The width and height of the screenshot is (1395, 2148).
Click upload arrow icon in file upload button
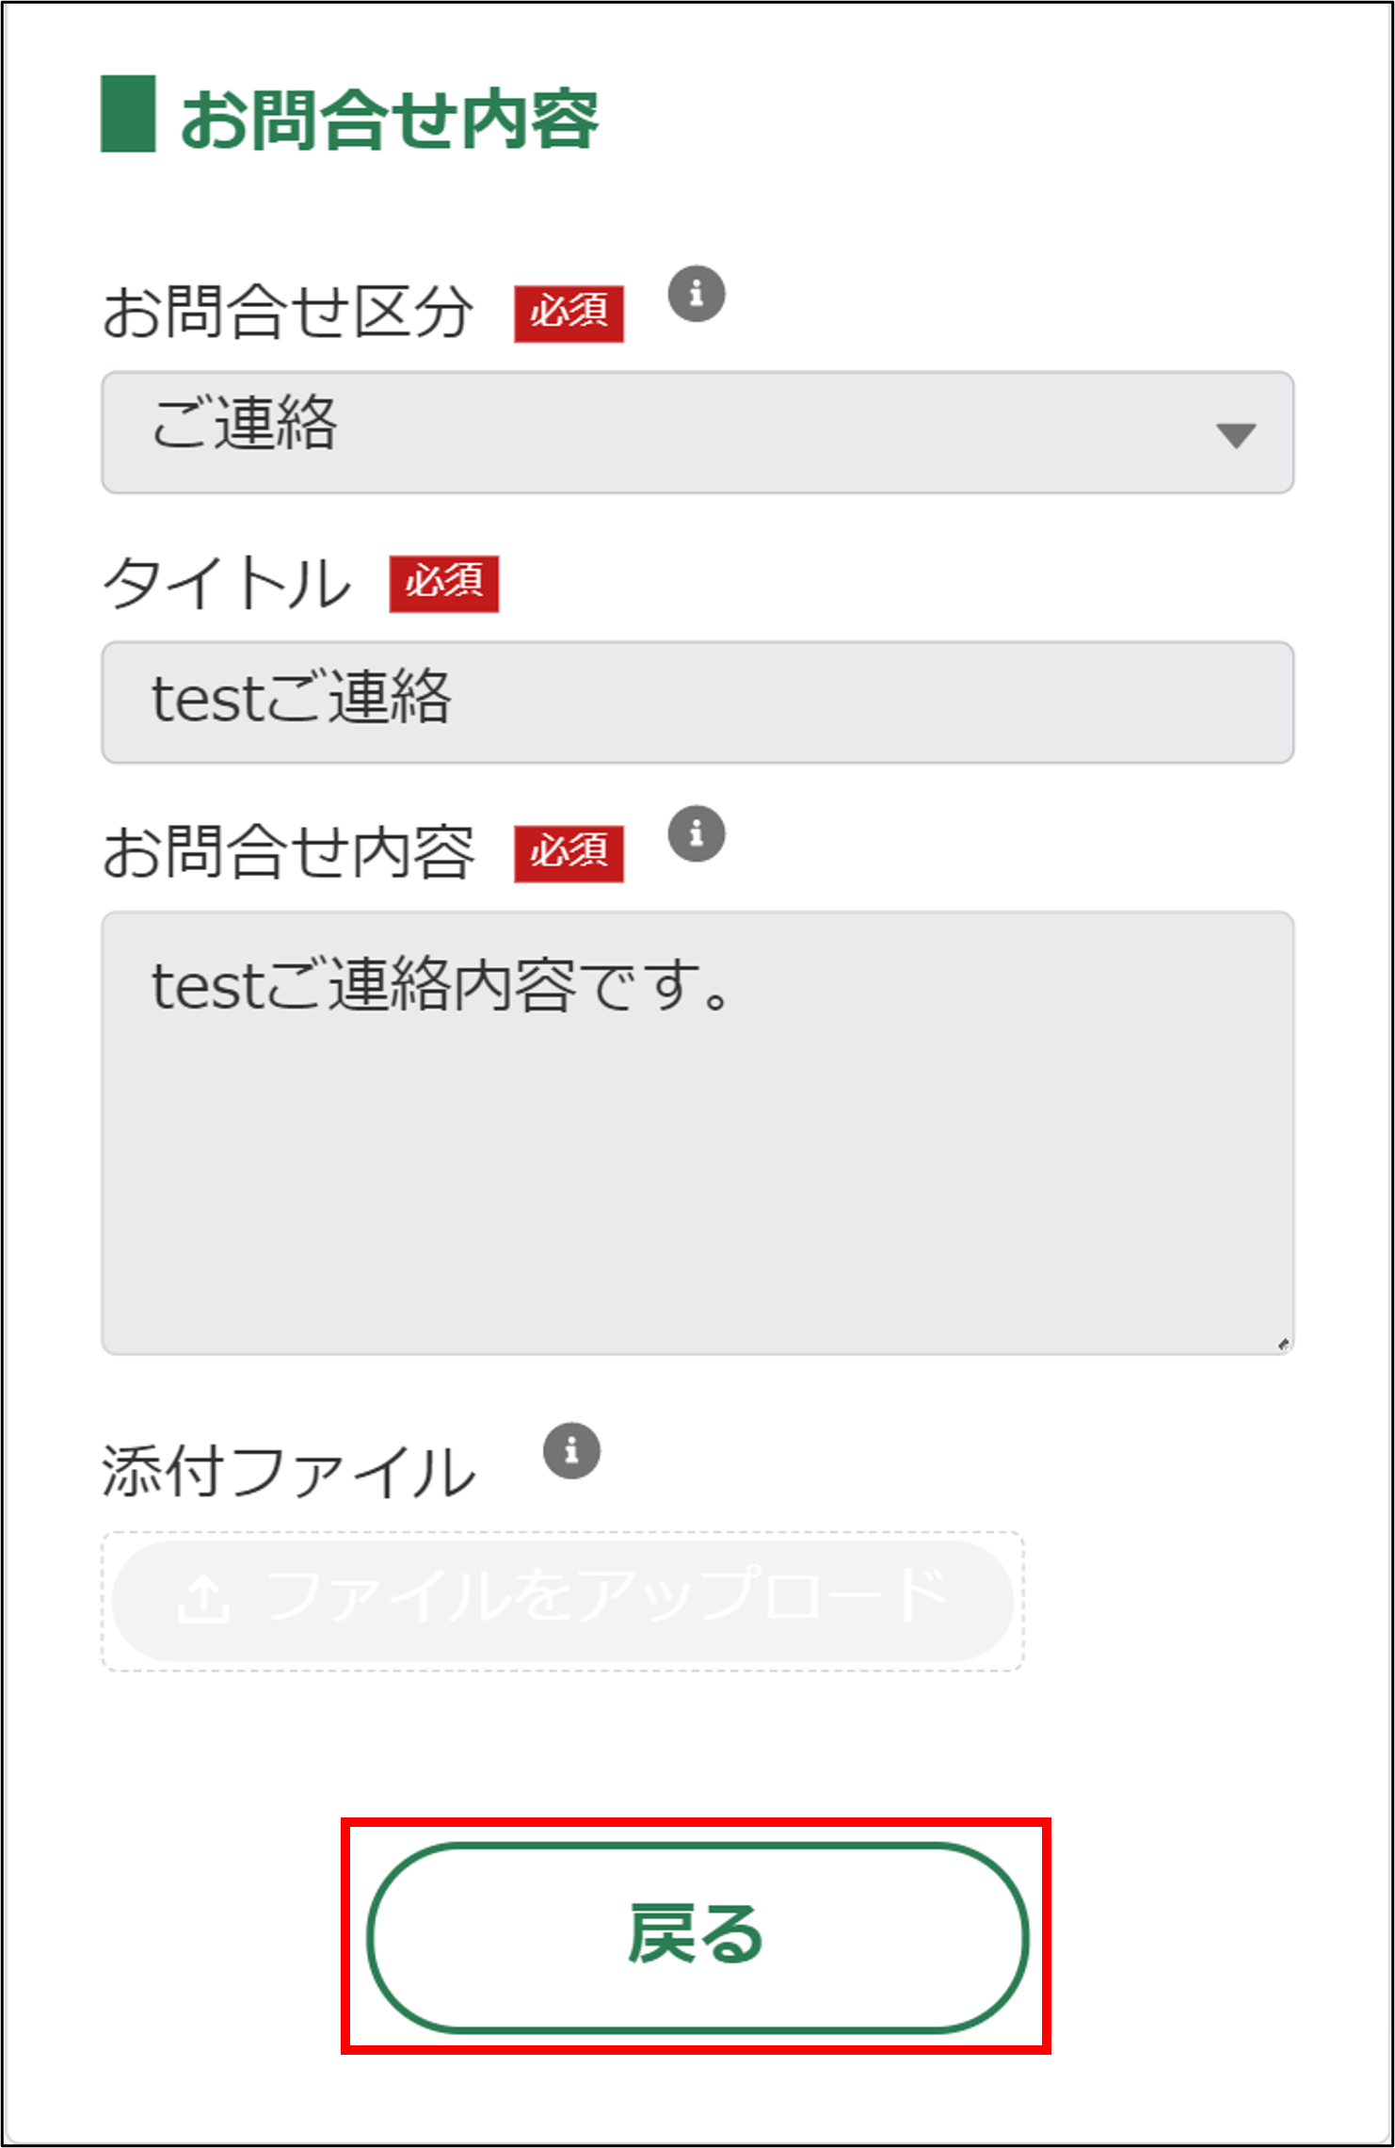tap(203, 1600)
